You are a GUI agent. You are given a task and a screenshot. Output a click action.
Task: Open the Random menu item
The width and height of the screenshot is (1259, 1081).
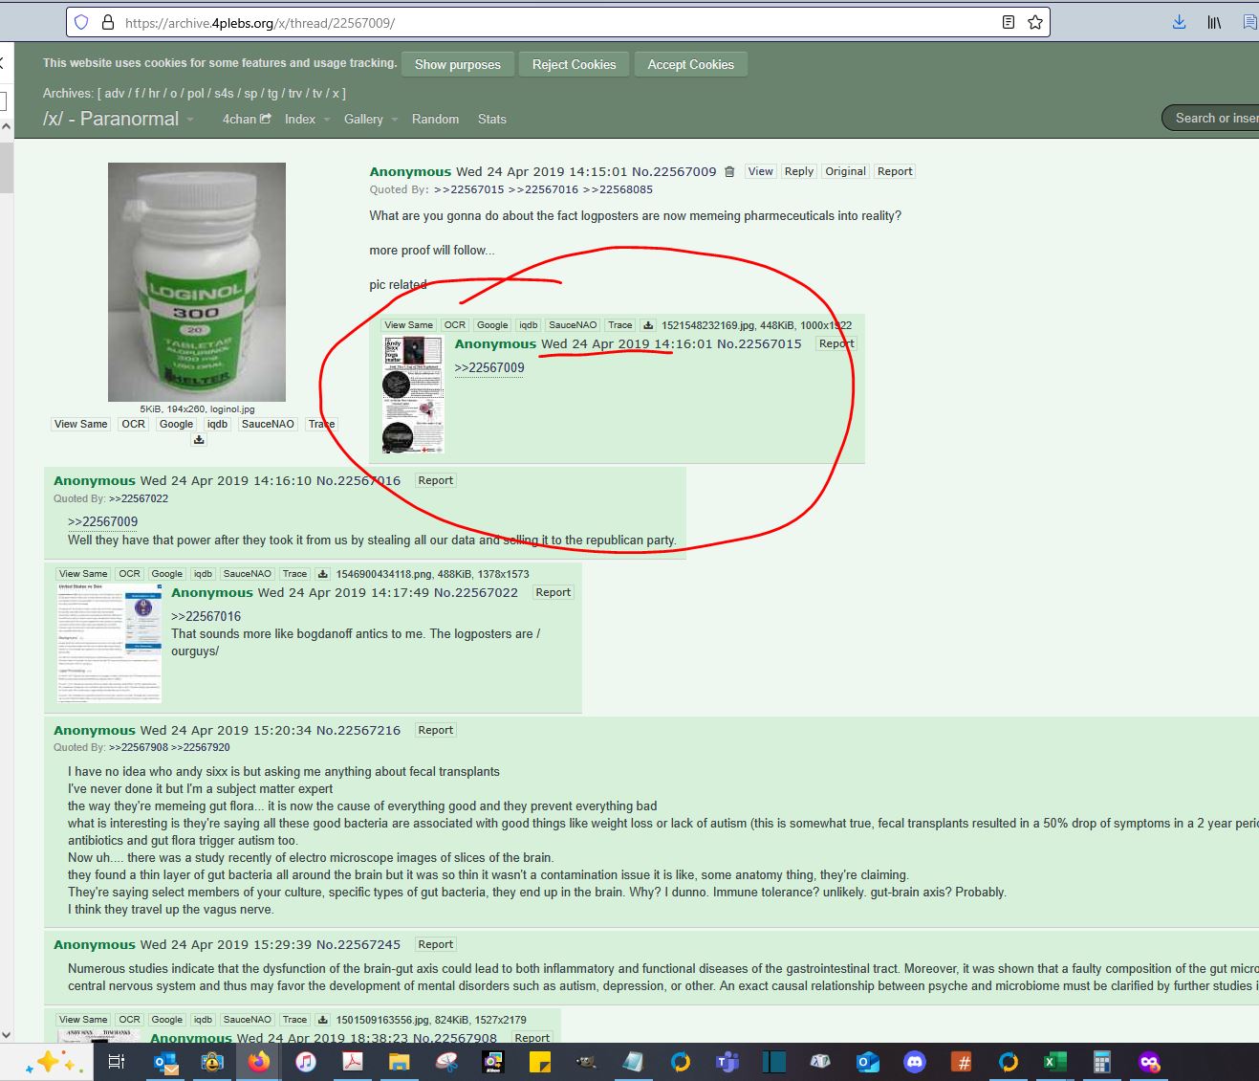click(x=435, y=119)
